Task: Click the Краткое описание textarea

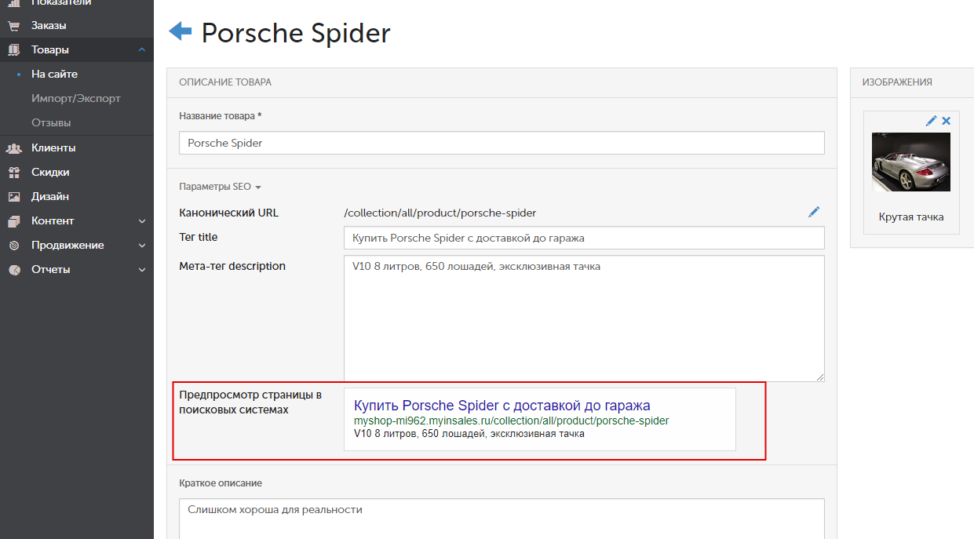Action: click(x=502, y=519)
